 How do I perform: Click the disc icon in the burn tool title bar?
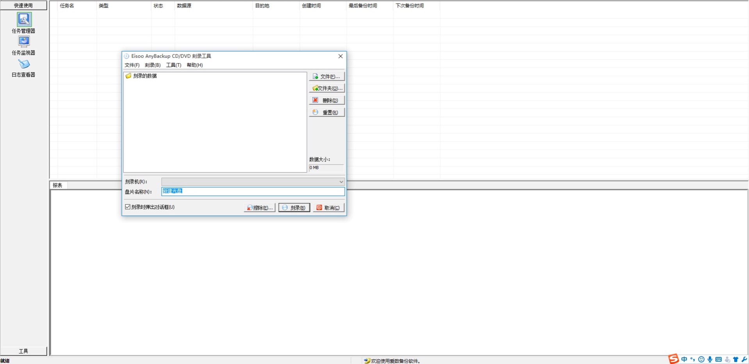127,56
